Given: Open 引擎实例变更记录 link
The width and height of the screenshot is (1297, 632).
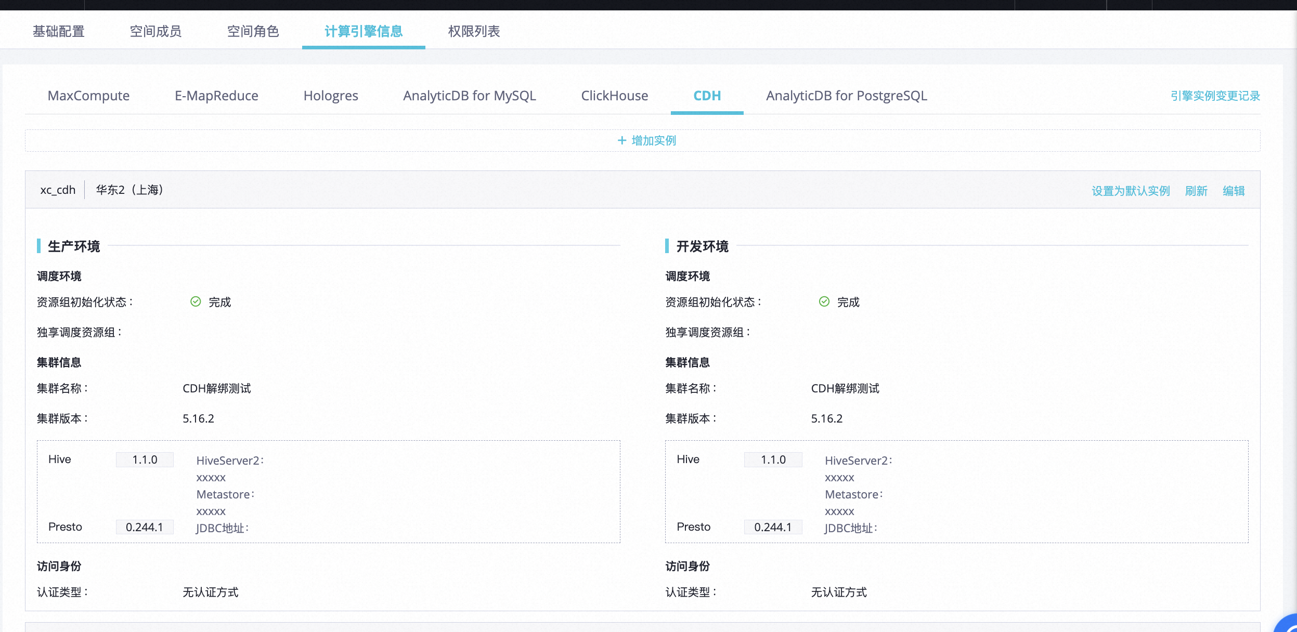Looking at the screenshot, I should coord(1215,96).
